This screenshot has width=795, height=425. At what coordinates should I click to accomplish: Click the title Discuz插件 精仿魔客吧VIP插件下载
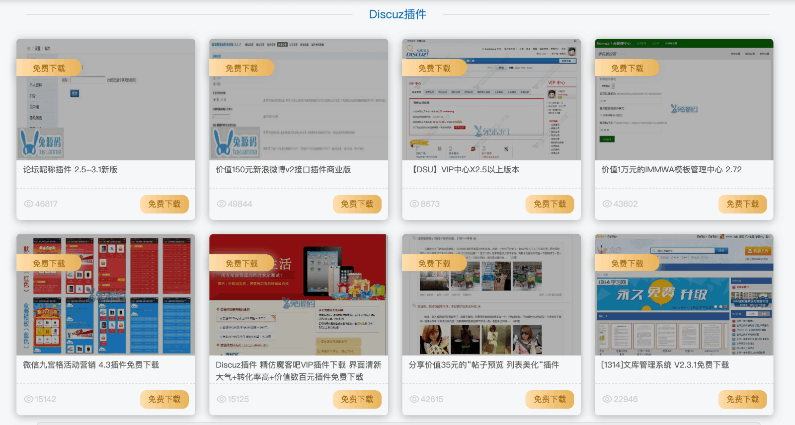299,371
